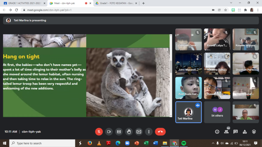Viewport: 262px width, 147px height.
Task: Open the meeting details info icon
Action: click(x=217, y=132)
